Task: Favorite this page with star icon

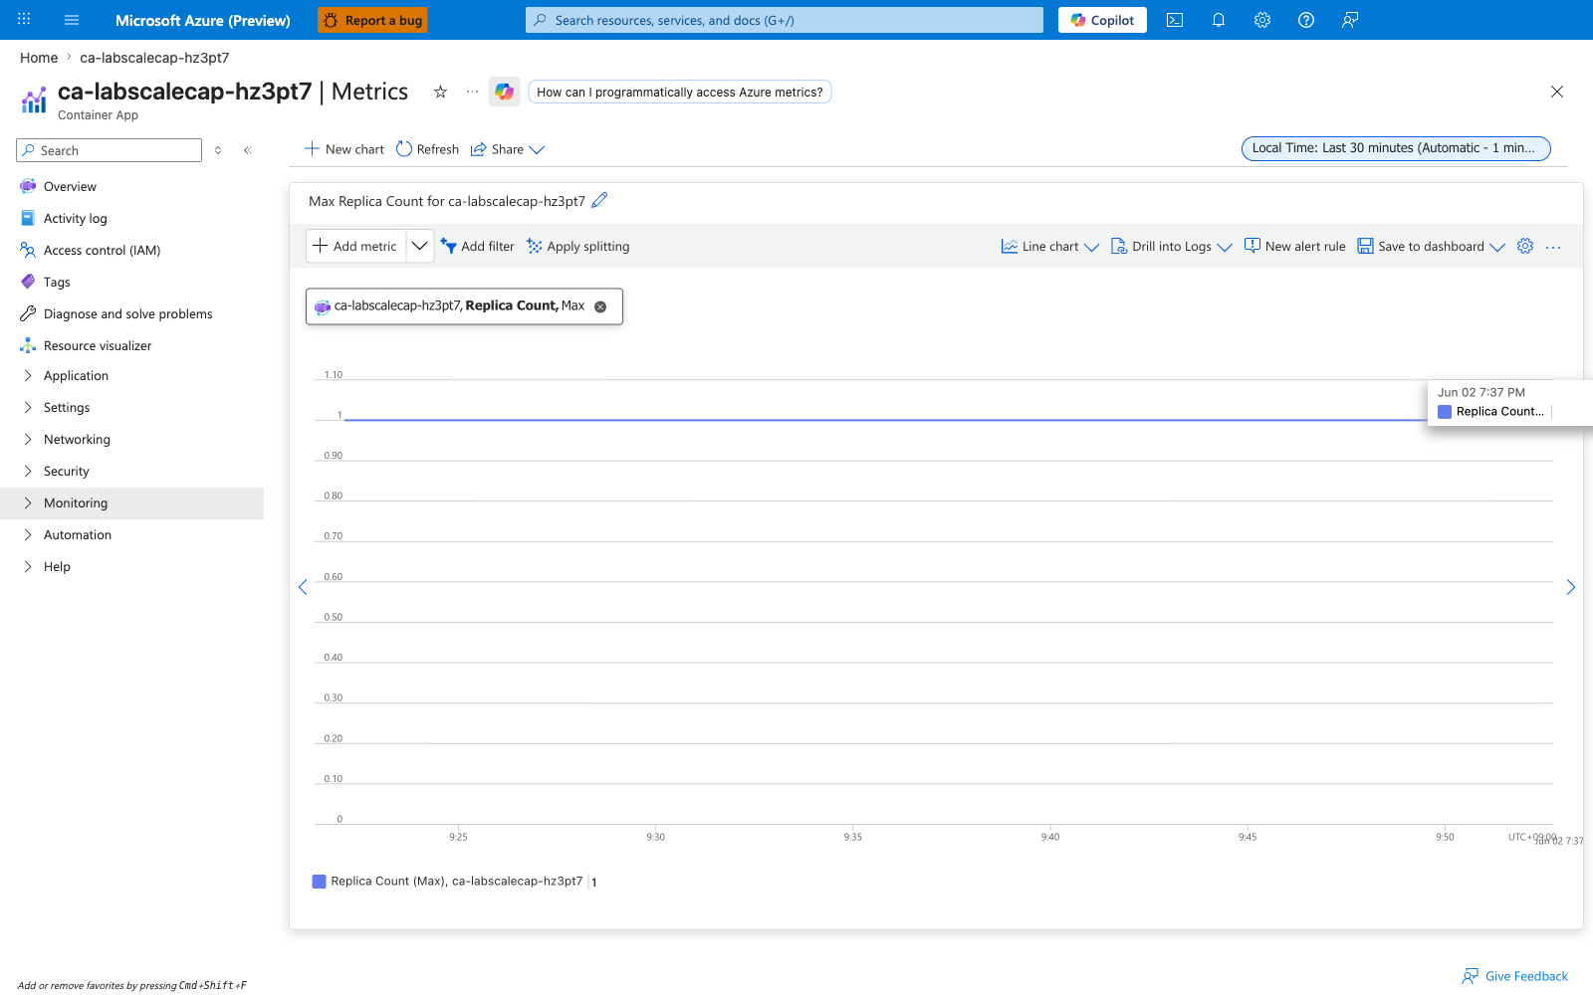Action: (x=440, y=92)
